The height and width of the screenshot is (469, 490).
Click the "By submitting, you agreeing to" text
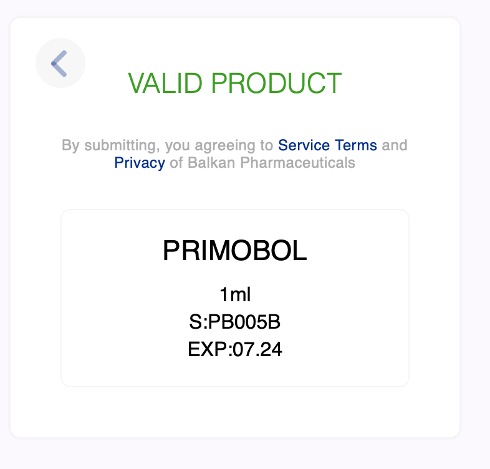click(x=167, y=145)
